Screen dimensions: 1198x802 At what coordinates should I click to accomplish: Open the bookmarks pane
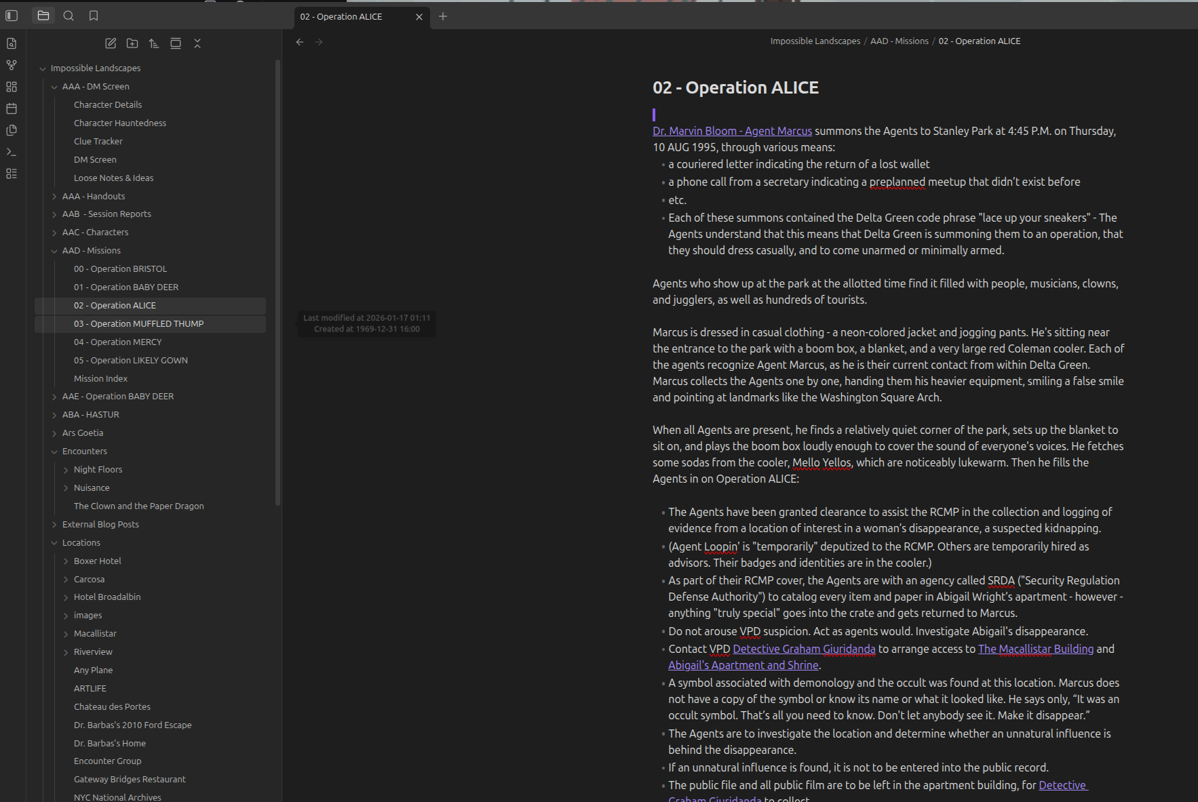click(94, 16)
